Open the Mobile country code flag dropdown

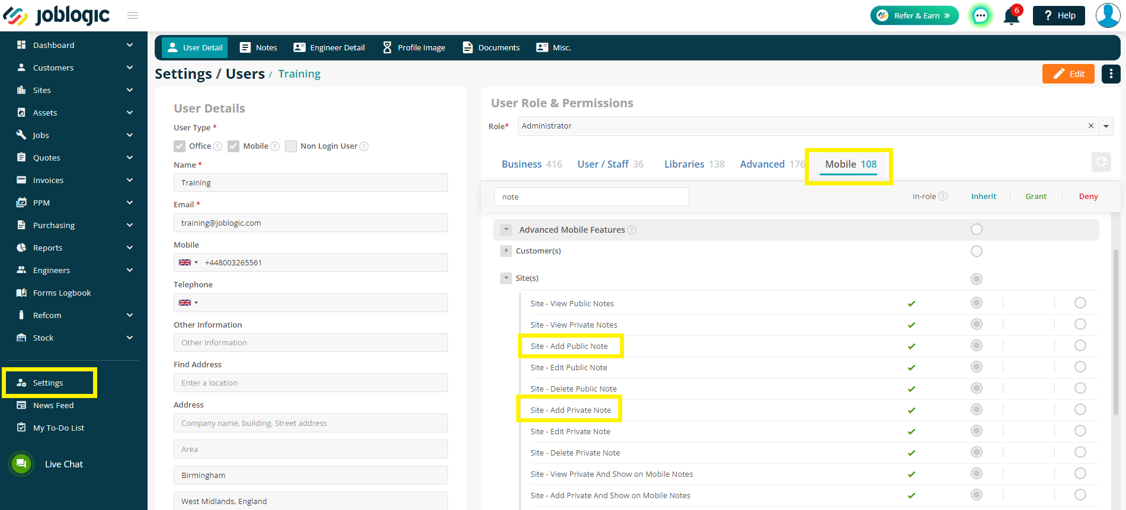click(188, 262)
